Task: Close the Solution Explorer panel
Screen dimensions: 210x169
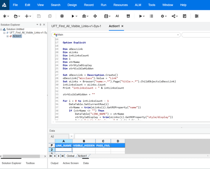Action: (44, 25)
